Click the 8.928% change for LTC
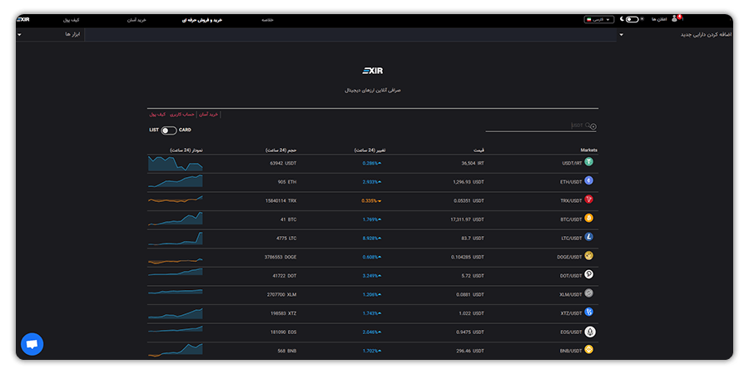This screenshot has height=374, width=749. [372, 238]
